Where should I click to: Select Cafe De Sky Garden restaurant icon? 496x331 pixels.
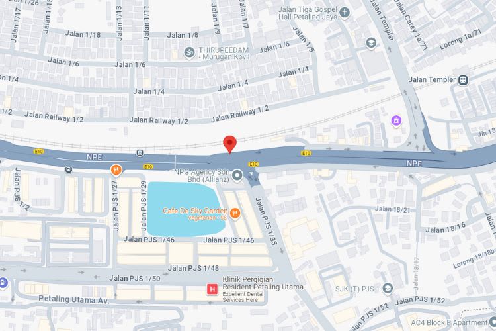coord(235,213)
